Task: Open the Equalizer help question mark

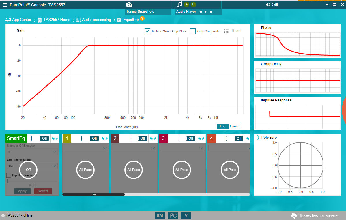Action: click(142, 18)
